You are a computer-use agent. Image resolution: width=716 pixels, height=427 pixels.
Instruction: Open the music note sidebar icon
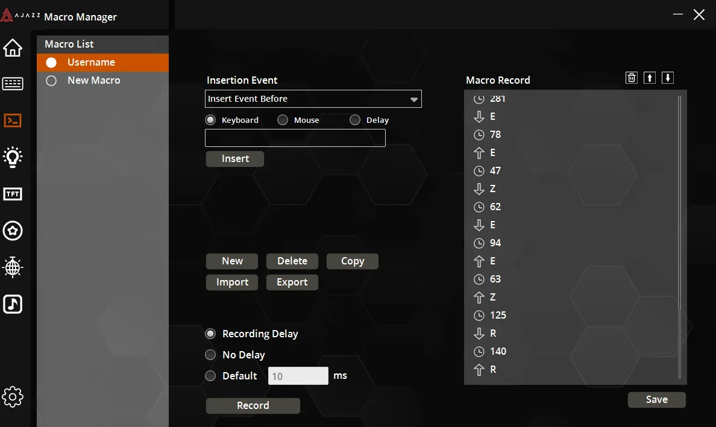coord(13,304)
